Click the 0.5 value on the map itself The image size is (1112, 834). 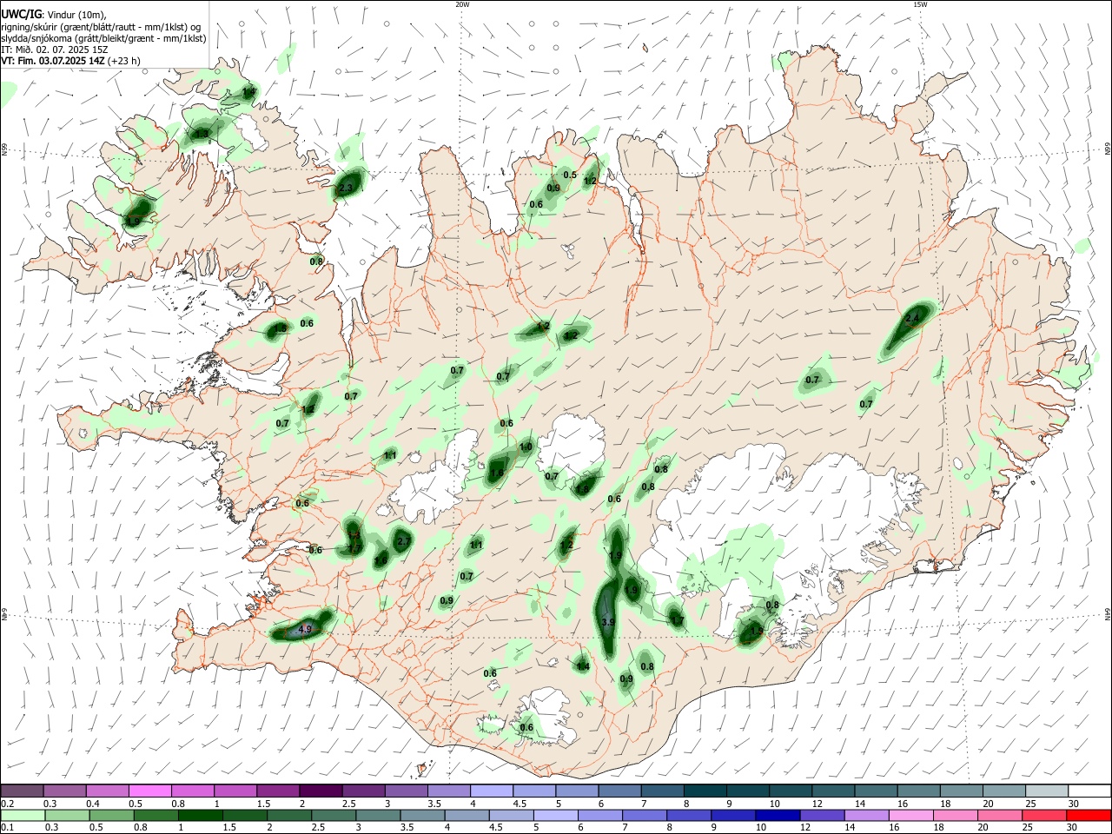point(570,175)
